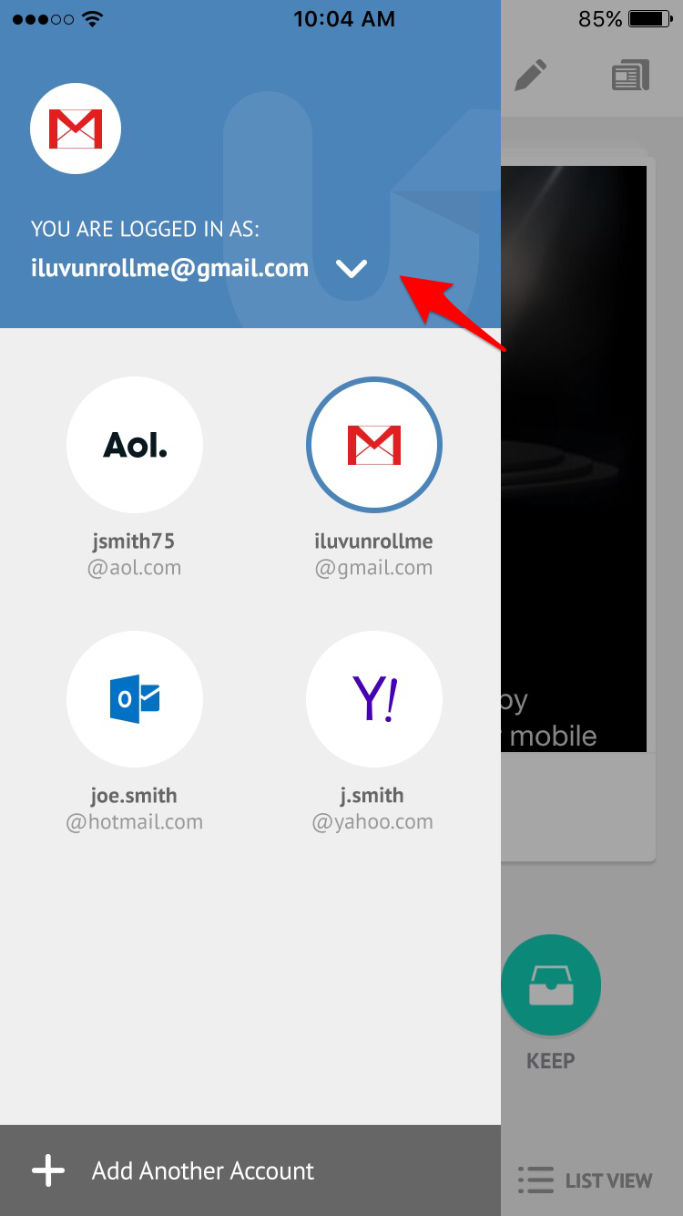Tap the 10:04 AM clock
The image size is (683, 1216).
343,18
